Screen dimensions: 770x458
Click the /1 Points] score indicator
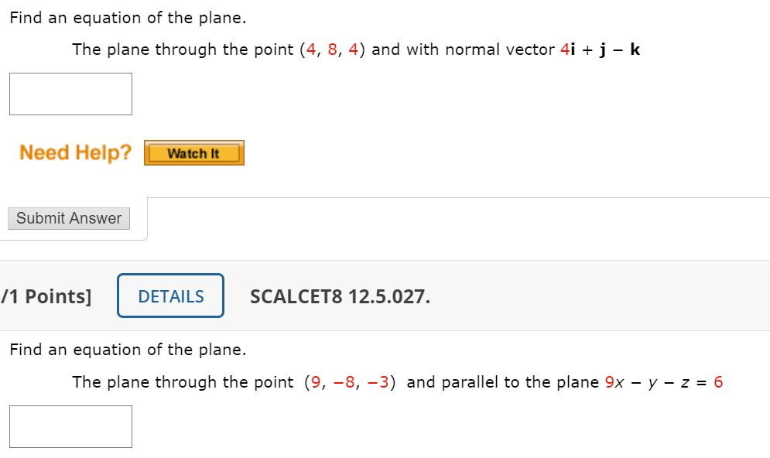(46, 296)
